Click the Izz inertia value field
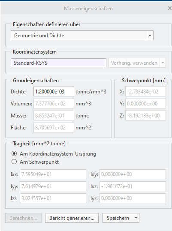 pos(53,198)
